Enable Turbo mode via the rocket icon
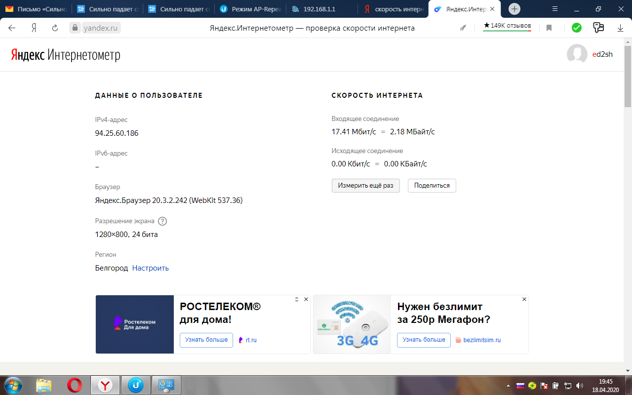The image size is (632, 395). [x=463, y=28]
